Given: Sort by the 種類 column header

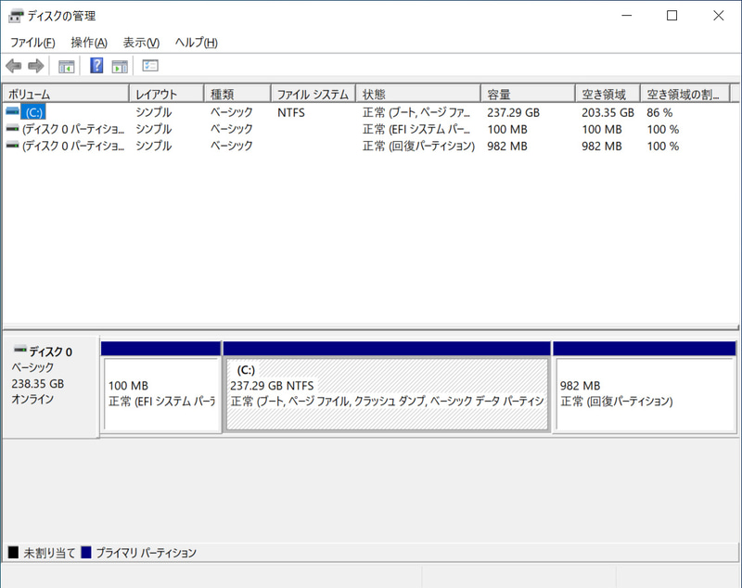Looking at the screenshot, I should 237,95.
